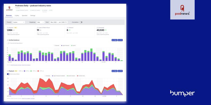Click the bumper logo at bottom right

tap(182, 93)
